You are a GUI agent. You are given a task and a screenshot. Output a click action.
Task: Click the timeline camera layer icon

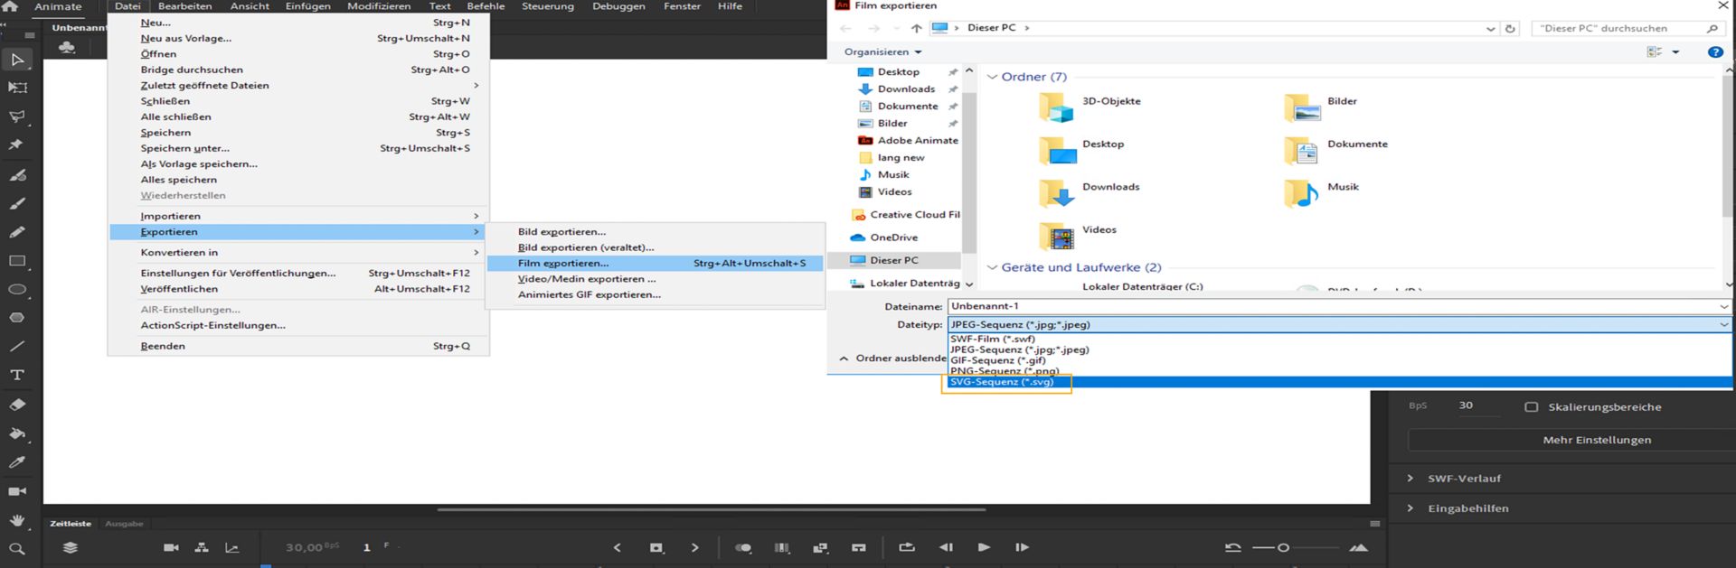coord(171,547)
